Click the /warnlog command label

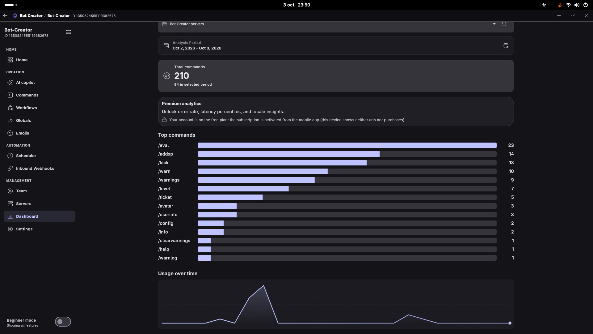[168, 258]
